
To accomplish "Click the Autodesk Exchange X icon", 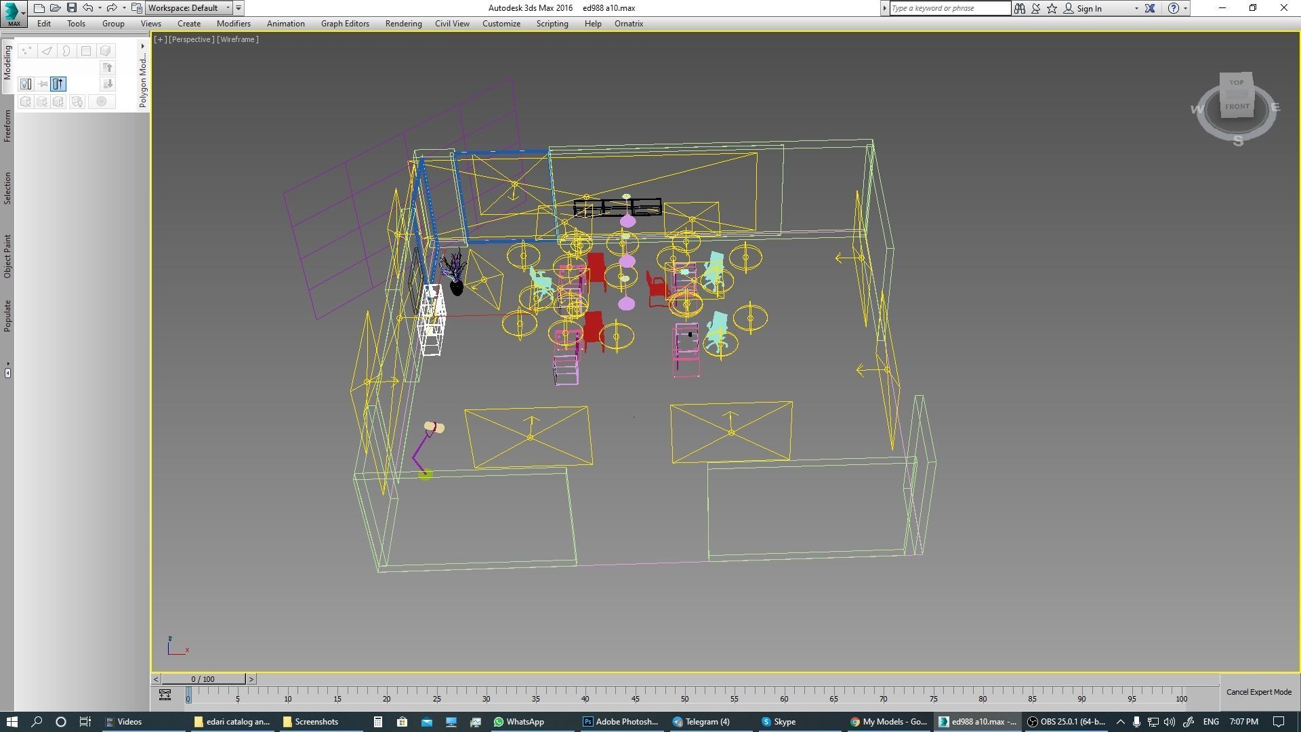I will tap(1150, 8).
